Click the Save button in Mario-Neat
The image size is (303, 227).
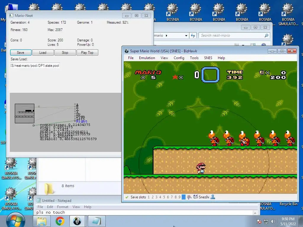pos(21,53)
